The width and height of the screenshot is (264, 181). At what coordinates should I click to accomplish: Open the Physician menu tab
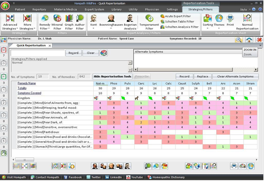click(x=152, y=9)
